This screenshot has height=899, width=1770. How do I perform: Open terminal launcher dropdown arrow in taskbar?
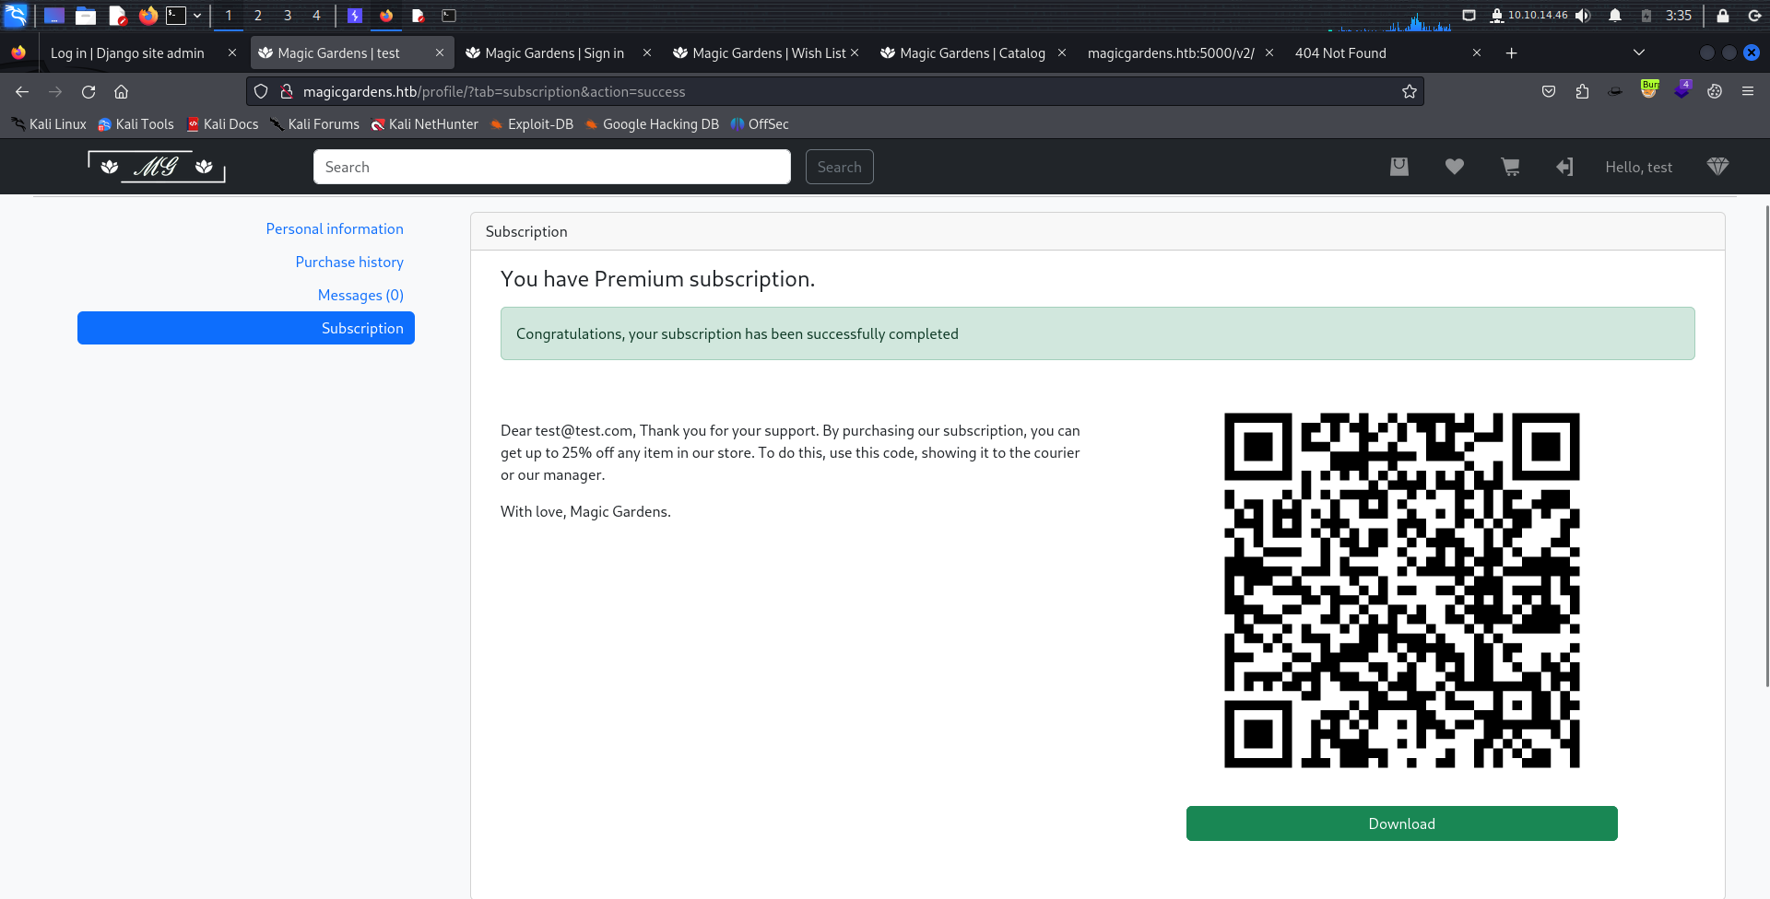pyautogui.click(x=197, y=16)
